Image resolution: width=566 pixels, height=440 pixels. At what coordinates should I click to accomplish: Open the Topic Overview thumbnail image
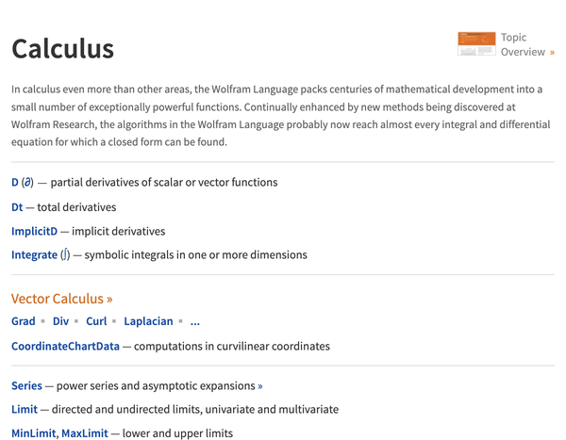point(476,43)
